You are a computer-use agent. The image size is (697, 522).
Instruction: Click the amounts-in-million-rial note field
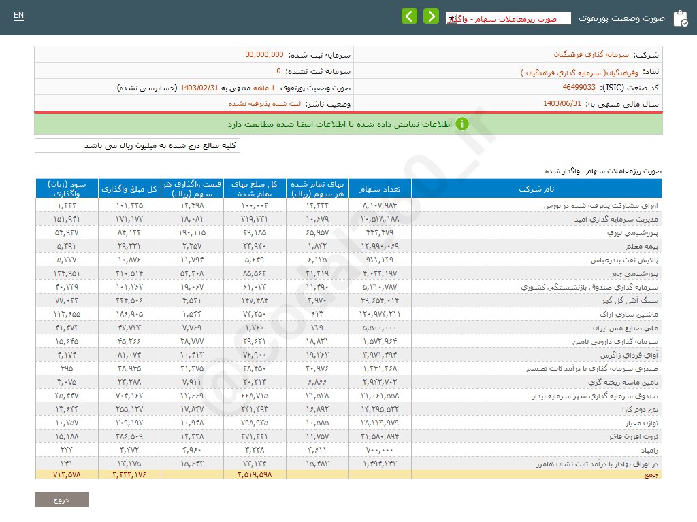click(137, 146)
